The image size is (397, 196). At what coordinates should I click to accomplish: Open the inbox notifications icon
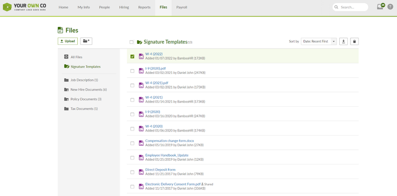(380, 7)
